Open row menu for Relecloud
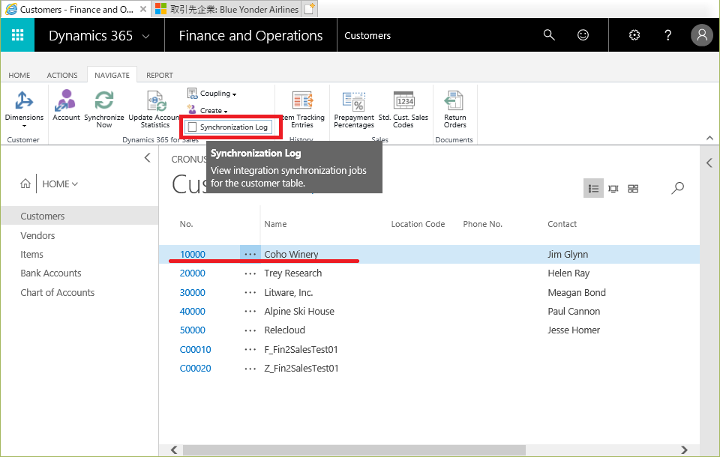This screenshot has height=457, width=720. coord(250,330)
